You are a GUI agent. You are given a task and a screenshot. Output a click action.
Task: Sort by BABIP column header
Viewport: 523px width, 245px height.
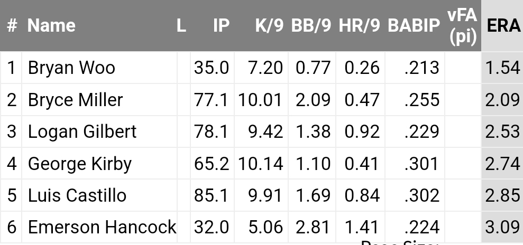pos(415,26)
